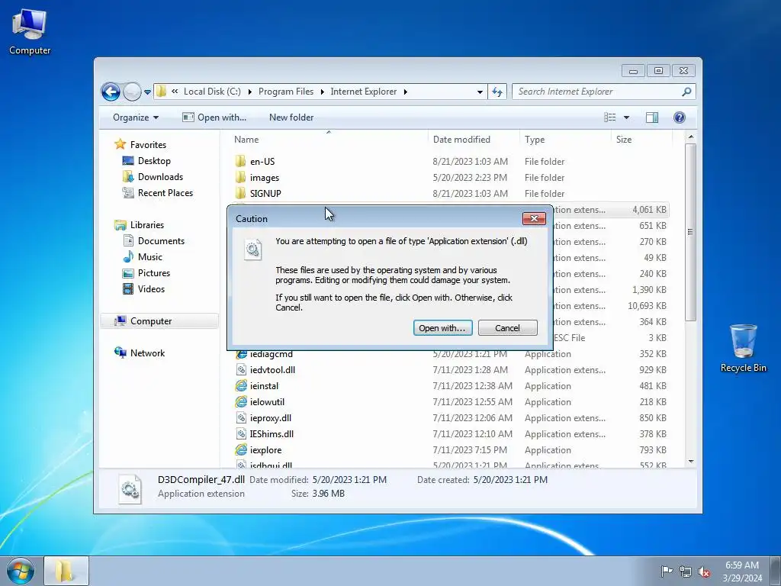The image size is (781, 586).
Task: Click the Explorer folder taskbar icon
Action: tap(66, 571)
